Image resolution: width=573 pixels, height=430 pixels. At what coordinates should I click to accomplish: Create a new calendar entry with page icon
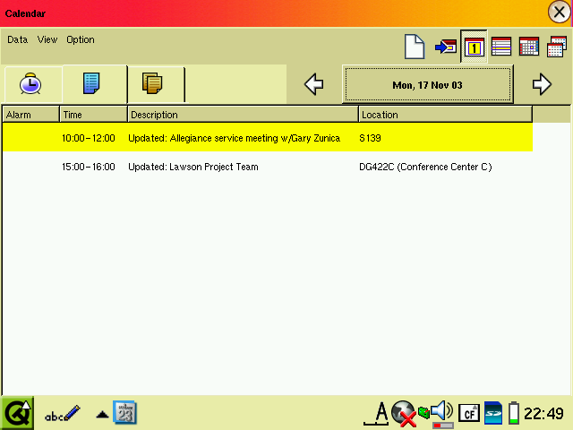click(x=414, y=46)
